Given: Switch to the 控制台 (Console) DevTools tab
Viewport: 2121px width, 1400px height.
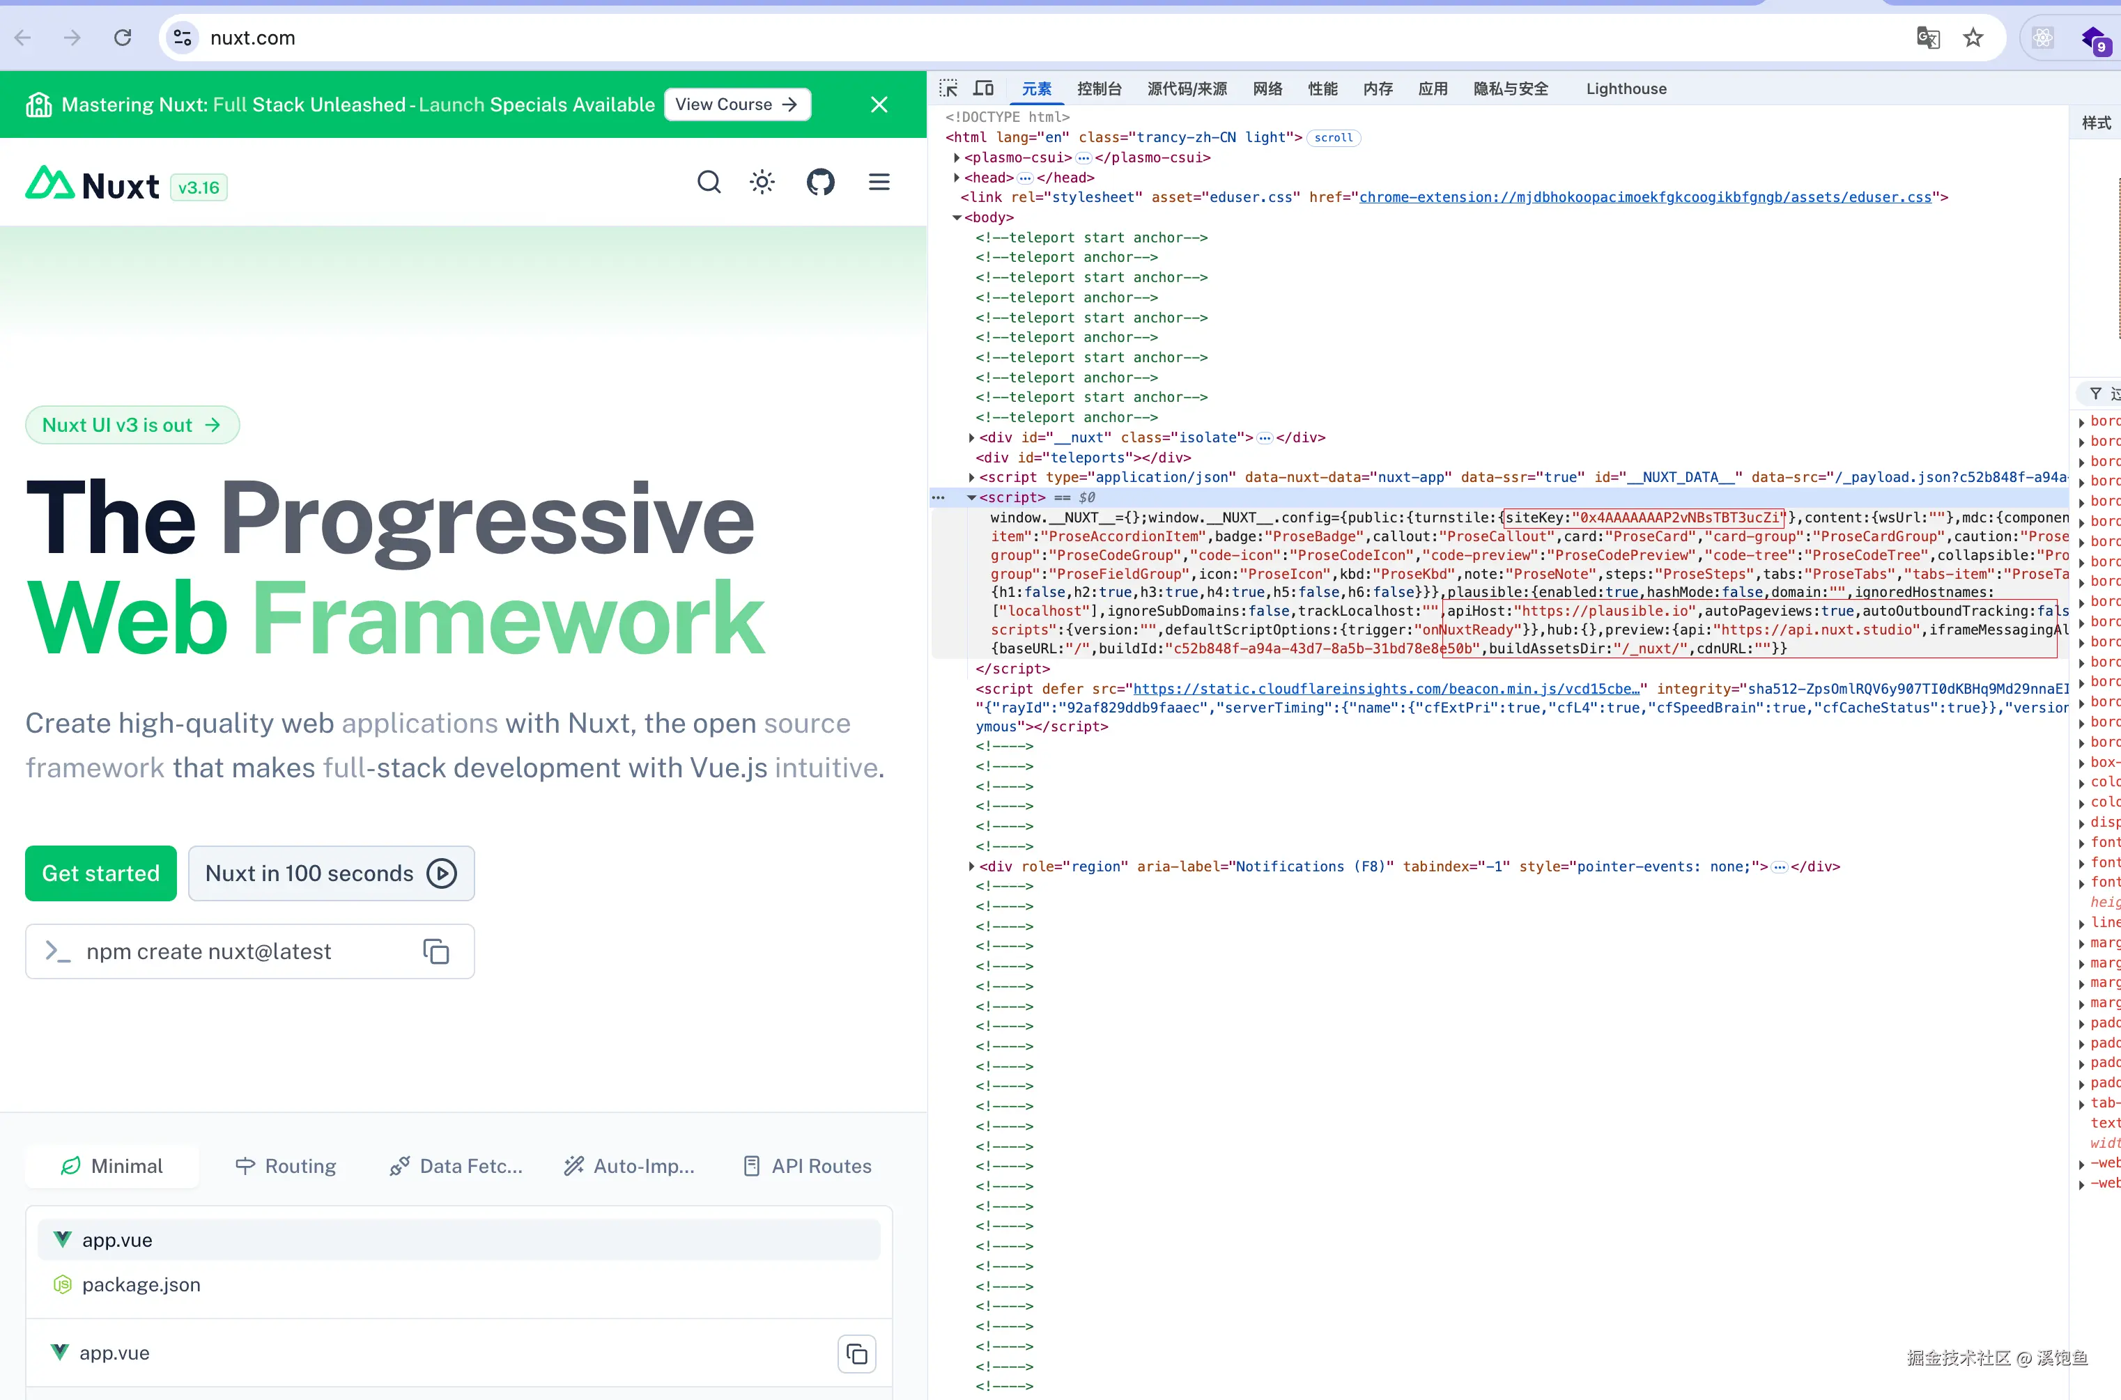Looking at the screenshot, I should point(1100,88).
